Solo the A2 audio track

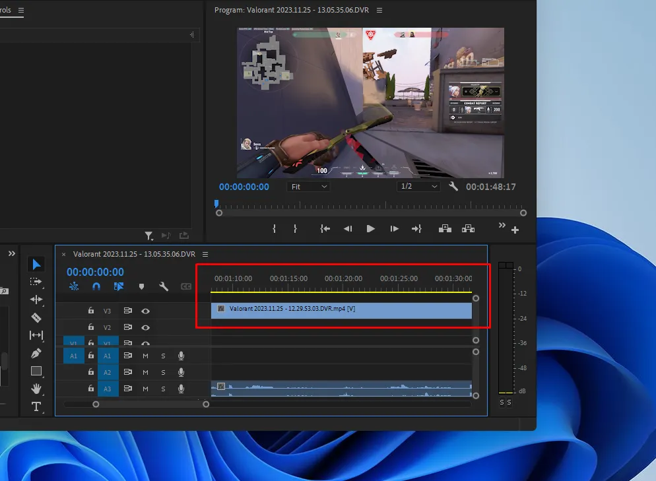tap(163, 372)
